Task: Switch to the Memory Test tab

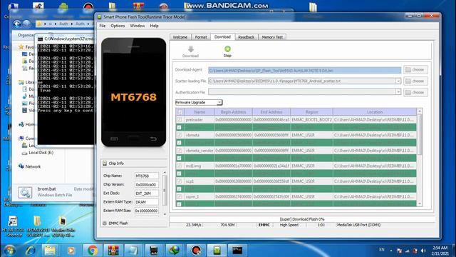Action: point(272,37)
